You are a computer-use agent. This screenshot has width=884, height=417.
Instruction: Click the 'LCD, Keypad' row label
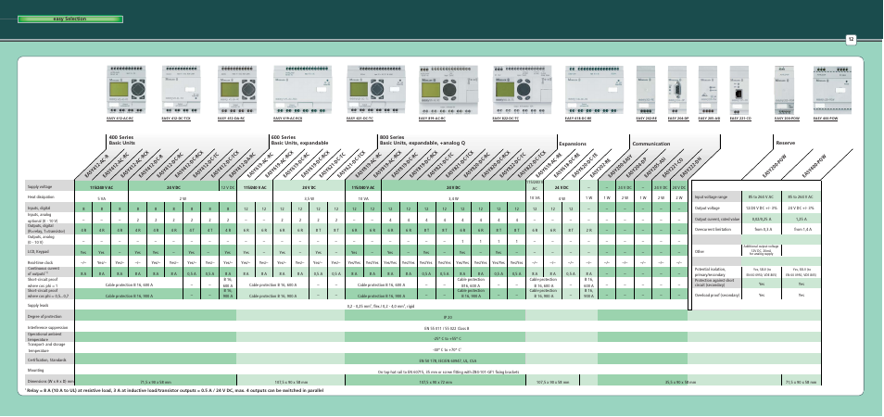pos(38,252)
